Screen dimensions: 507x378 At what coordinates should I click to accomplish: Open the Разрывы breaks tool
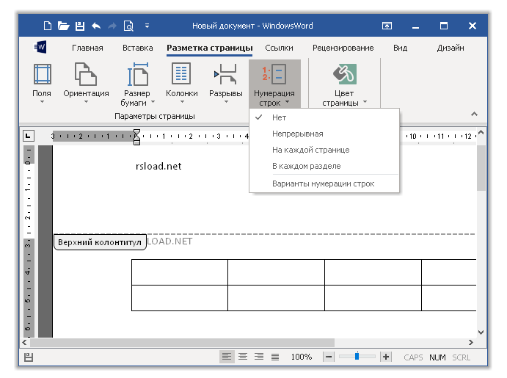tap(225, 75)
